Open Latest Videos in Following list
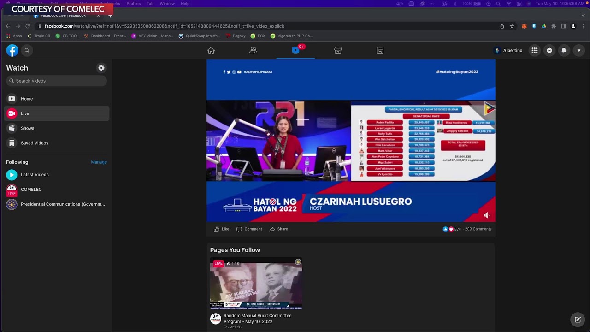The height and width of the screenshot is (332, 590). tap(57, 175)
